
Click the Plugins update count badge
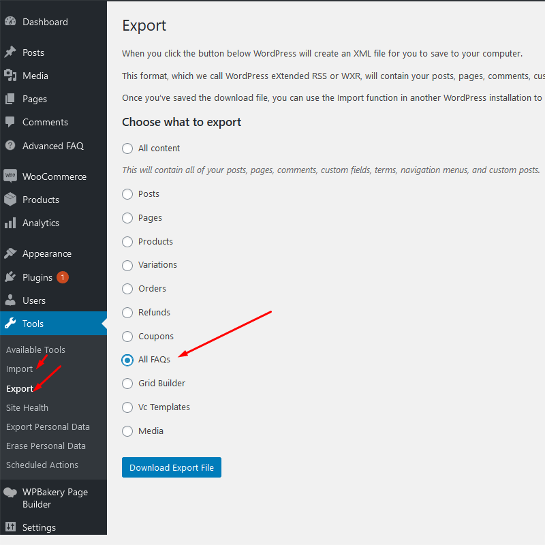click(x=63, y=277)
